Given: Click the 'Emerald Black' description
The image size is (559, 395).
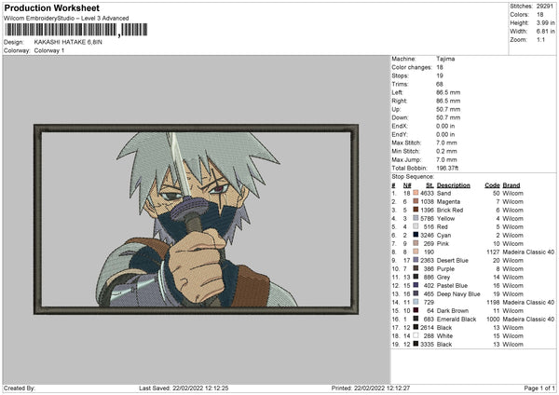Looking at the screenshot, I should click(x=457, y=319).
